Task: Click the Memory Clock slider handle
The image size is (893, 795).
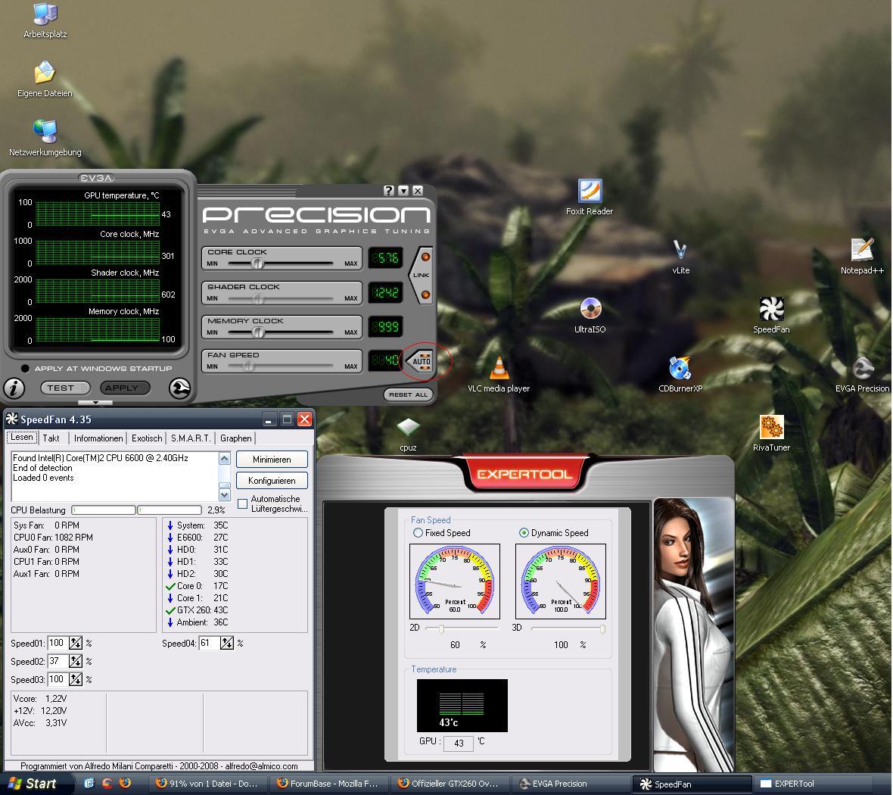Action: pyautogui.click(x=258, y=332)
